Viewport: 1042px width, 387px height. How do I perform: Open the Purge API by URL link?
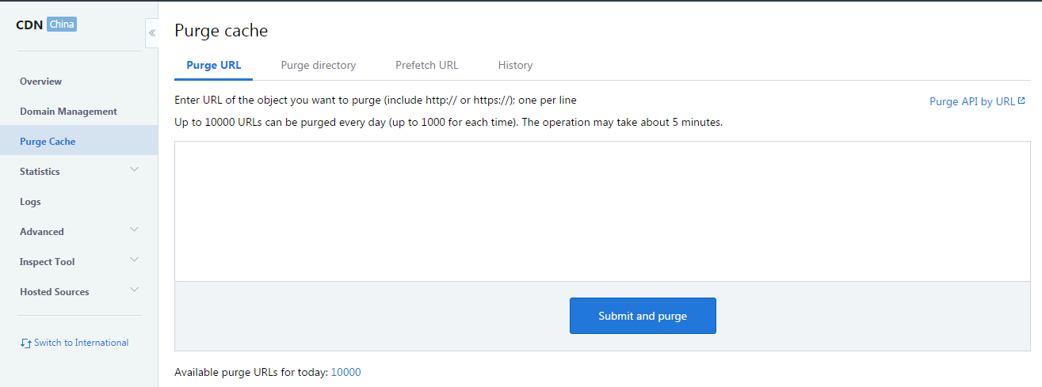pos(971,101)
